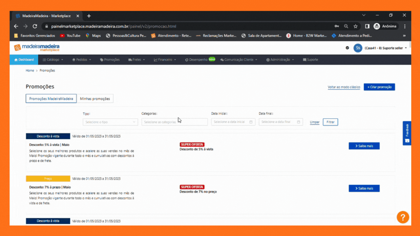Viewport: 420px width, 236px height.
Task: Click the Anônima incognito profile icon
Action: [377, 26]
